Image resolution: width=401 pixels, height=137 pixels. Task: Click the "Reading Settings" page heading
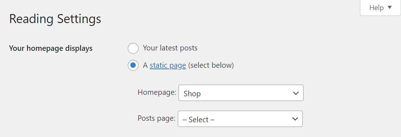click(55, 19)
